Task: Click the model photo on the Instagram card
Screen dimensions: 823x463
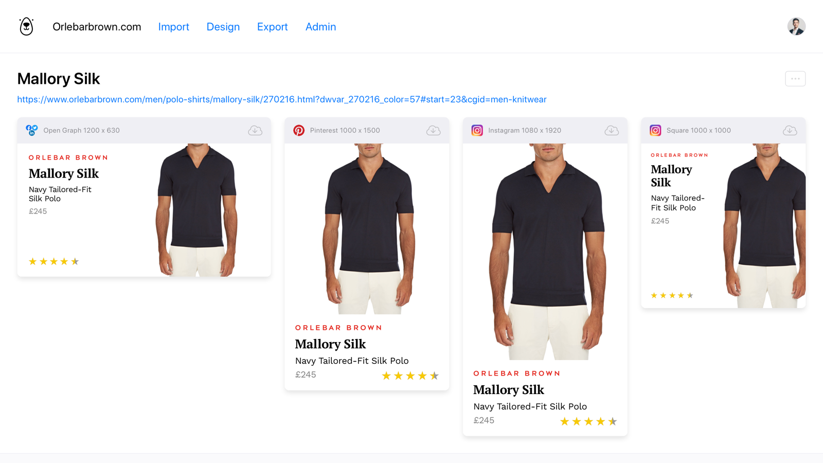Action: coord(545,247)
